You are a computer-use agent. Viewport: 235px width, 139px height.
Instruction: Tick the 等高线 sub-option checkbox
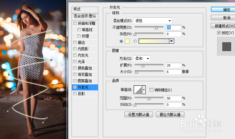79,29
